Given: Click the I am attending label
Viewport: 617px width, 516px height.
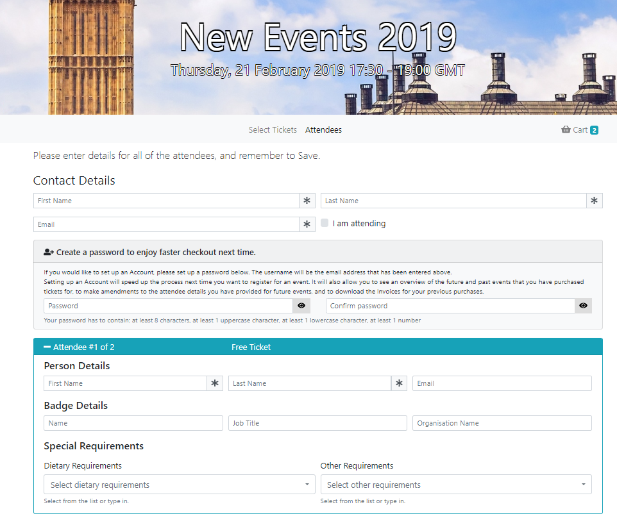Looking at the screenshot, I should 359,224.
